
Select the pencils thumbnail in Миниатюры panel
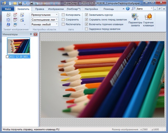click(19, 46)
